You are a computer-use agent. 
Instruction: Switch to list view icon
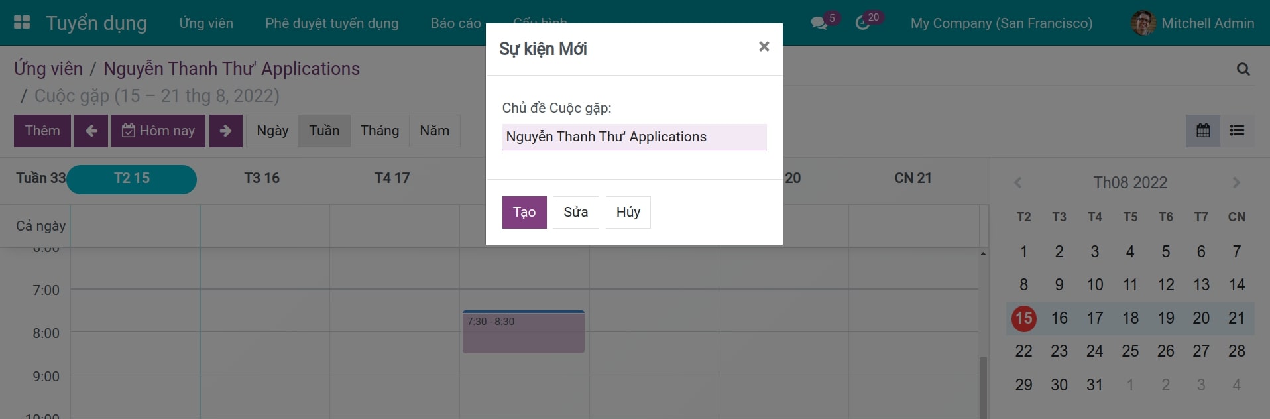[1237, 131]
